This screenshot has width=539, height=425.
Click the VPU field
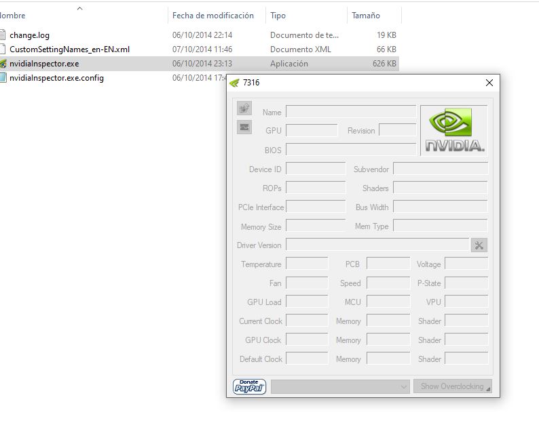(x=466, y=302)
